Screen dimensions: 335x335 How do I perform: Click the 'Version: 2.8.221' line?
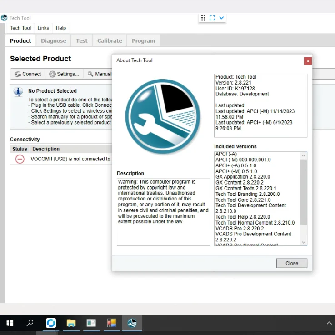click(233, 83)
